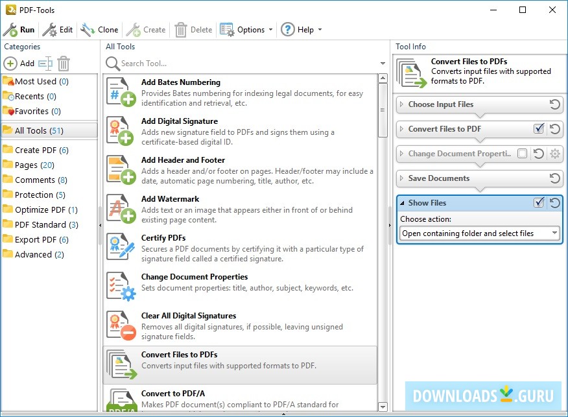This screenshot has width=568, height=417.
Task: Enable the Change Document Properties checkbox
Action: pyautogui.click(x=522, y=154)
